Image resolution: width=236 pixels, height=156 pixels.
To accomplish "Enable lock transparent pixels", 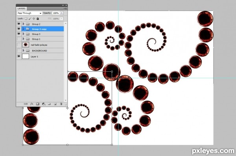I will [26, 18].
